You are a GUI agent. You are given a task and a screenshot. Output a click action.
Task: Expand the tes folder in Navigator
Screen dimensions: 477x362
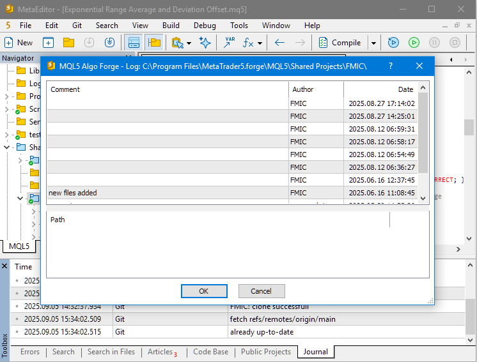pyautogui.click(x=6, y=135)
